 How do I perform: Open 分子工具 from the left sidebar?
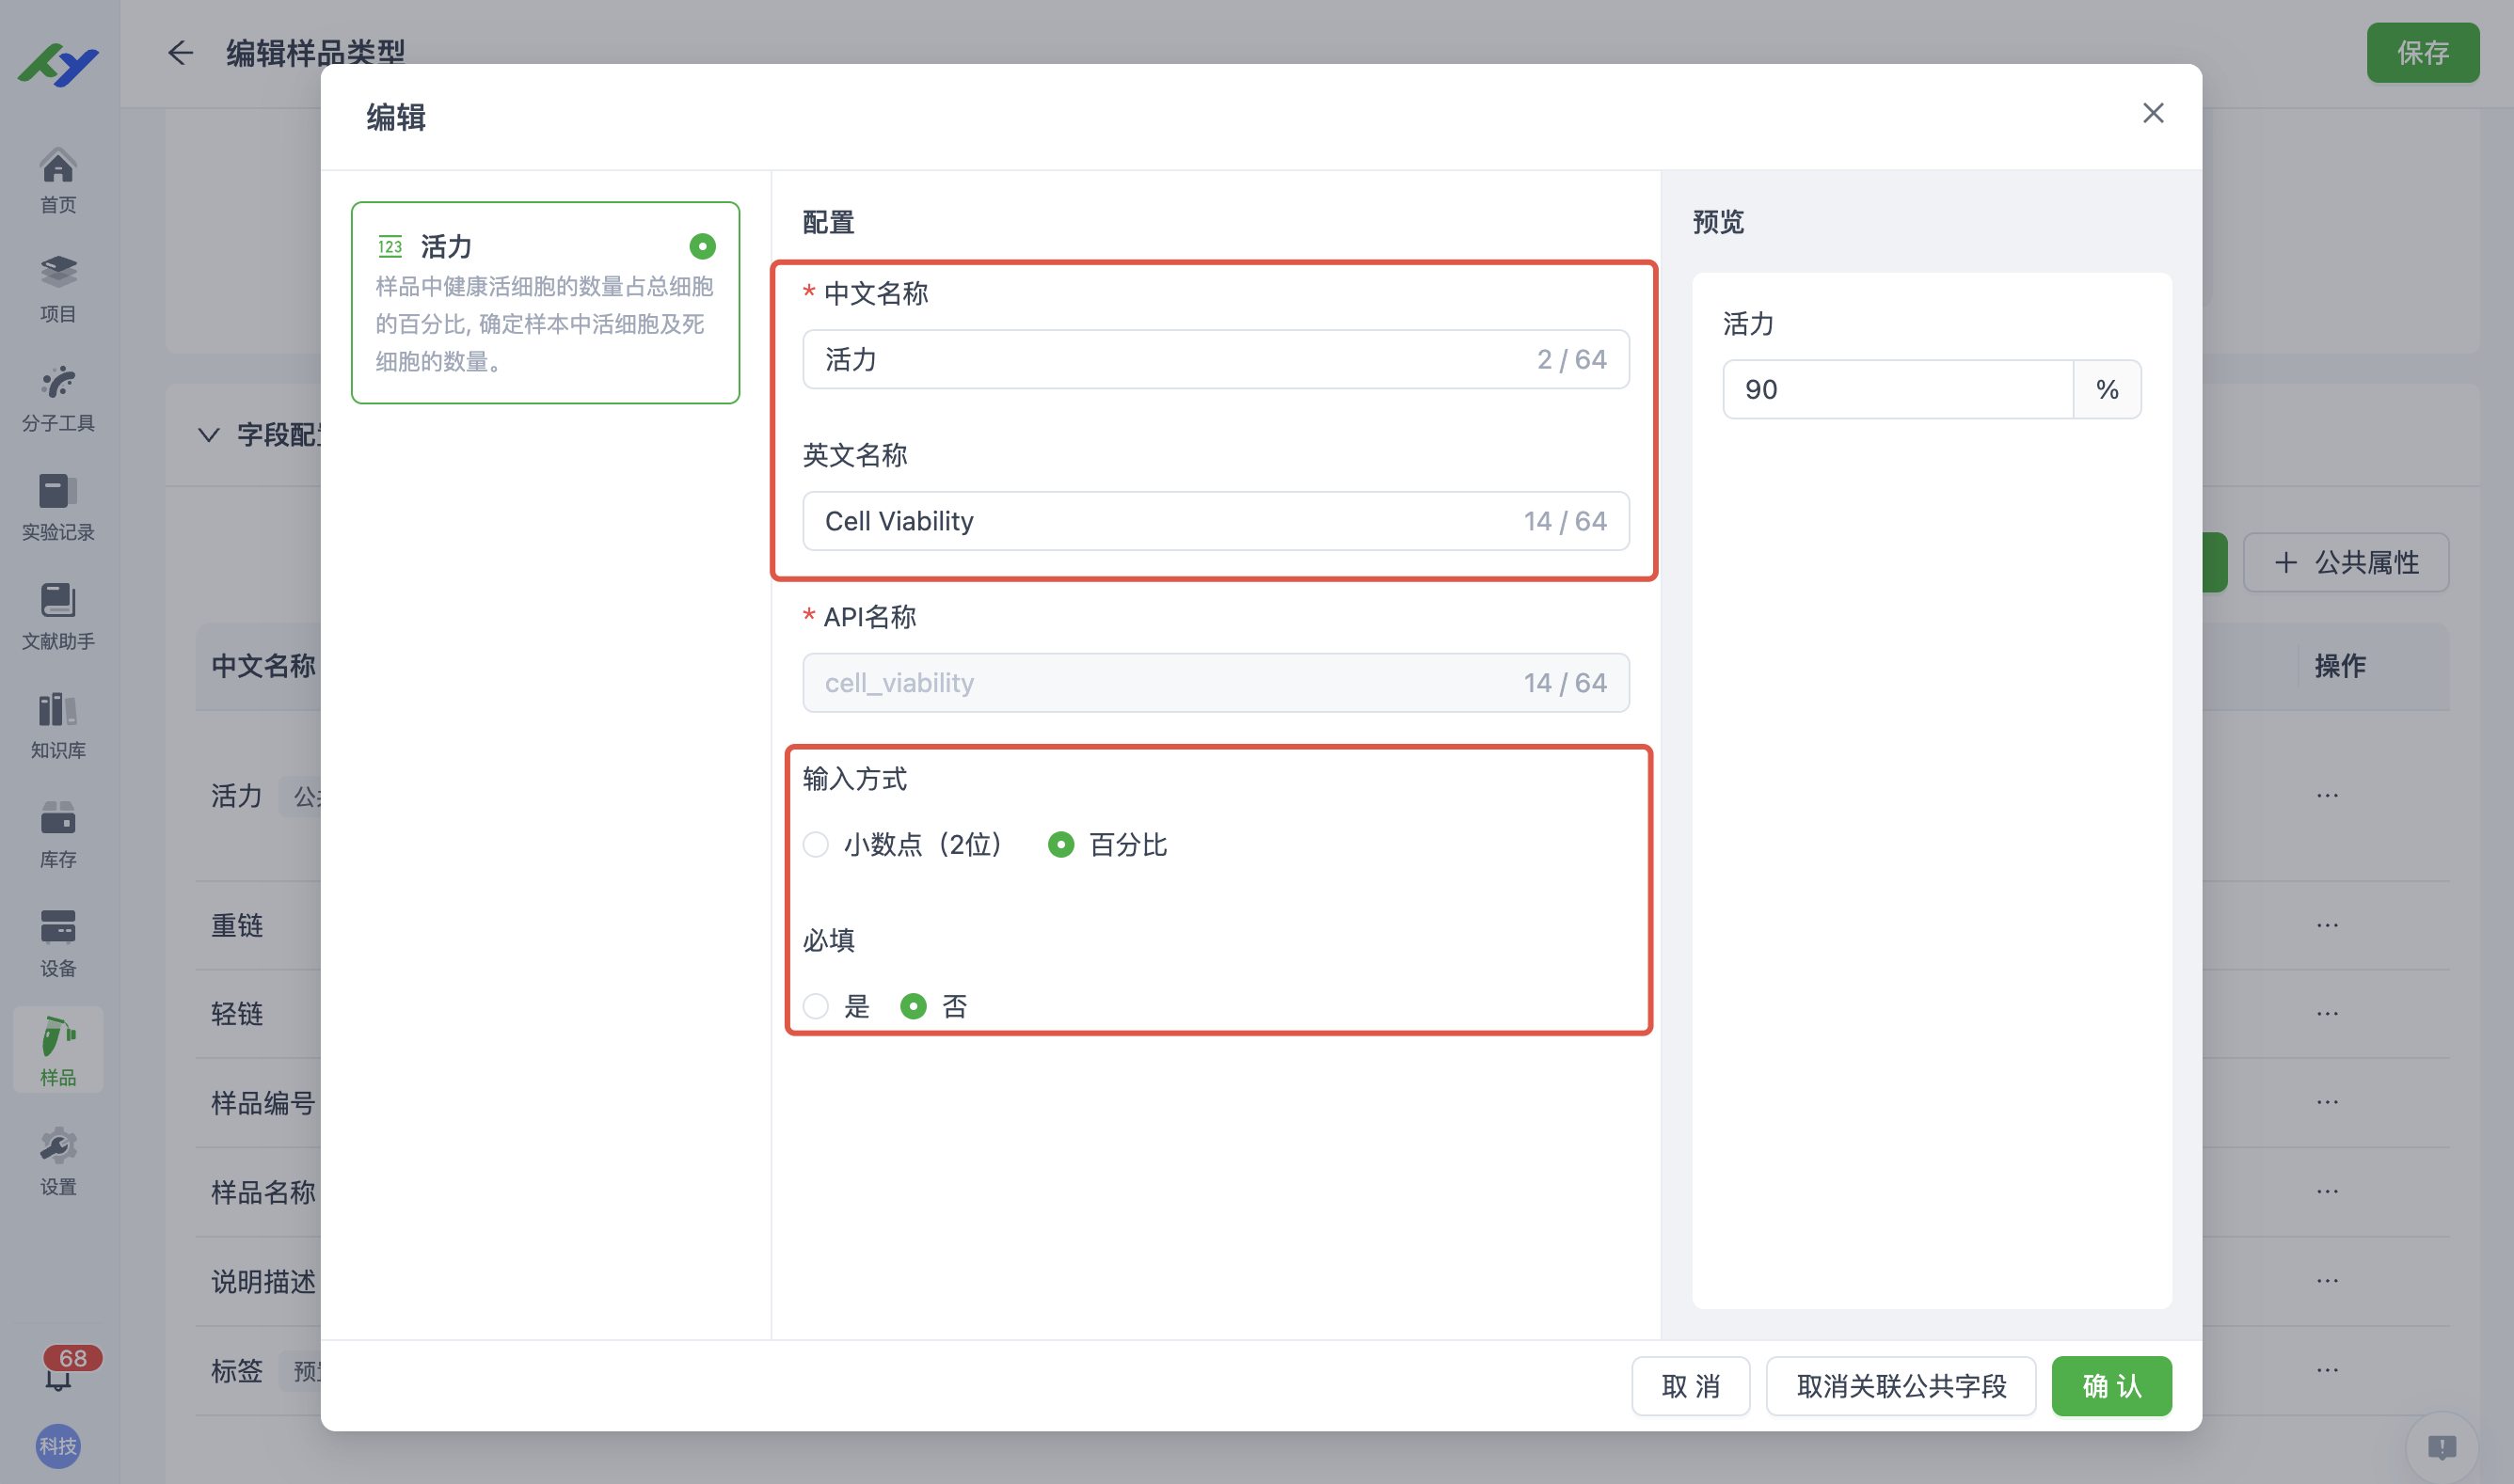point(57,398)
